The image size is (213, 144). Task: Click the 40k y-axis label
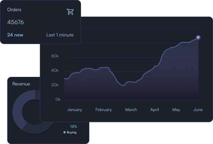pos(55,70)
